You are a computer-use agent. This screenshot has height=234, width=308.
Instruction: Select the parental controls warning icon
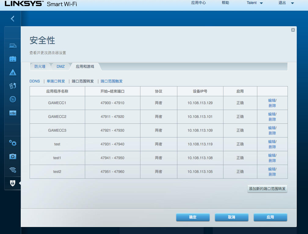(x=13, y=72)
